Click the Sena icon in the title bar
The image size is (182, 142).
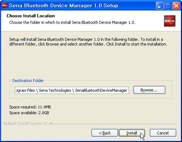(x=5, y=5)
